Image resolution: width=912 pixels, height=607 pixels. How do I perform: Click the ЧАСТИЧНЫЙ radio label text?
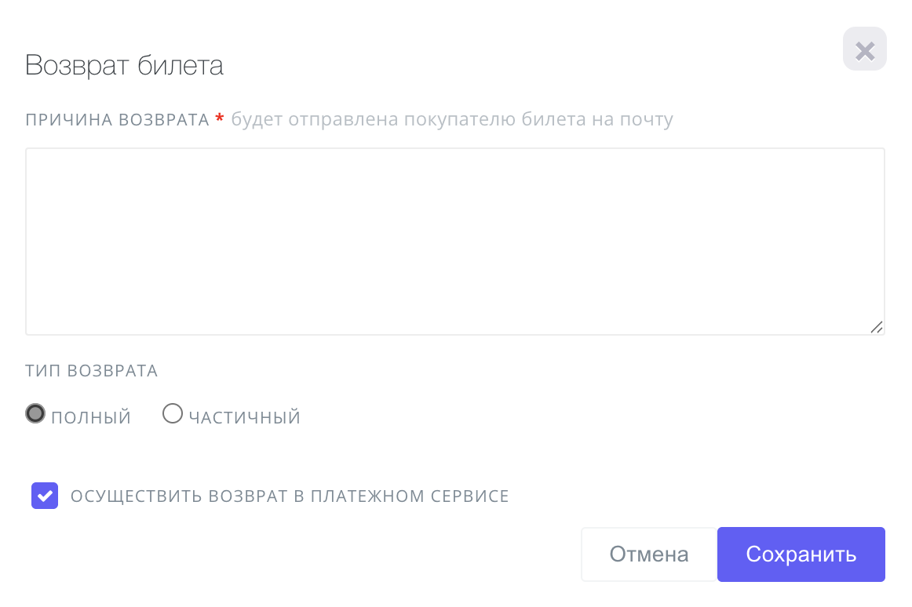click(x=245, y=417)
